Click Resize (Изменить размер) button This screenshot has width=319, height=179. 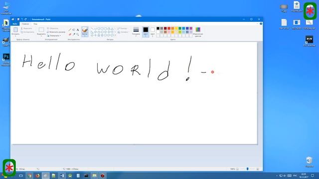coord(56,32)
